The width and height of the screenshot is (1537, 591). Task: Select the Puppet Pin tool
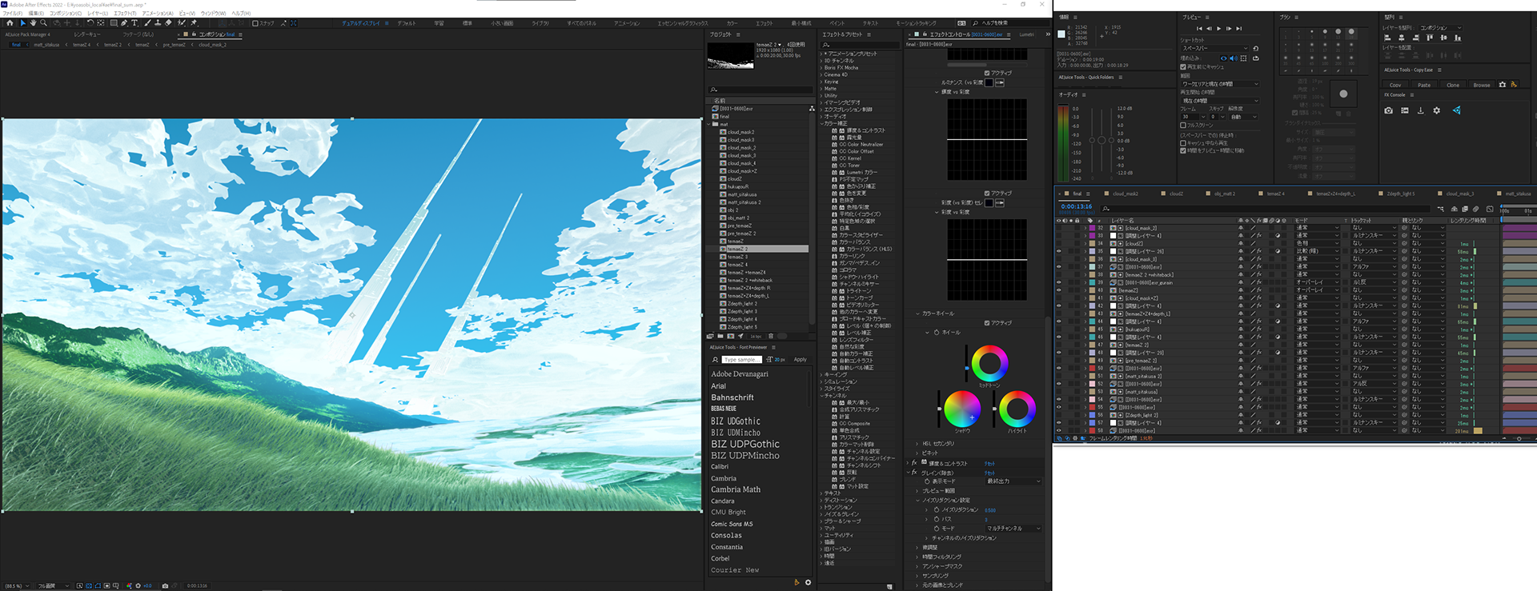pos(194,23)
